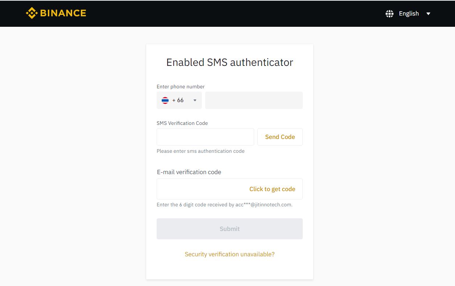
Task: Click the 'SMS Verification Code' label
Action: point(182,123)
